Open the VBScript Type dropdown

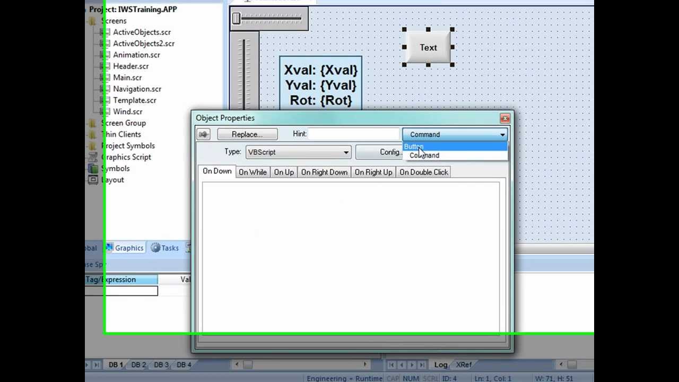(x=298, y=152)
